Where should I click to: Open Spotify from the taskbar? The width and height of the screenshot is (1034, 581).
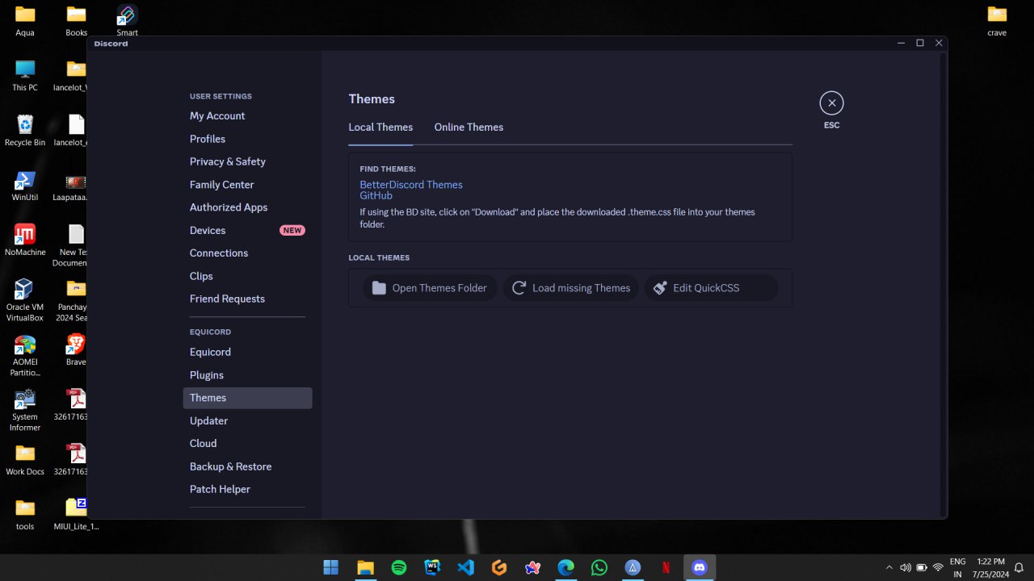[x=399, y=567]
